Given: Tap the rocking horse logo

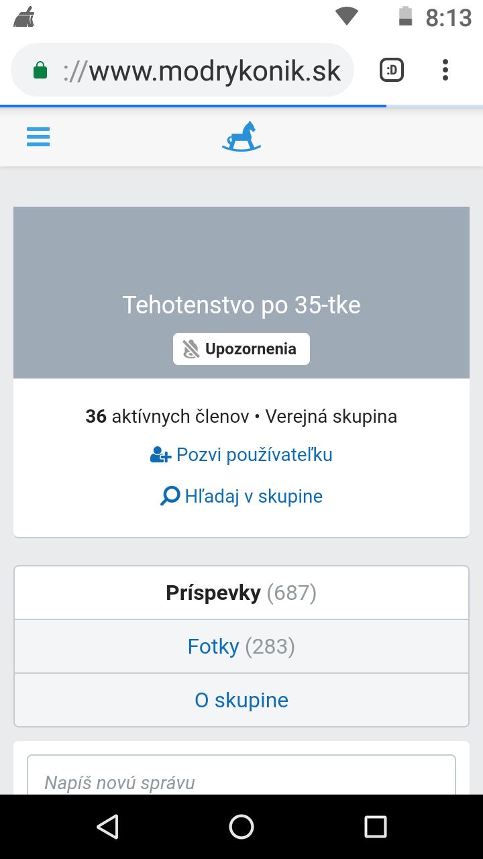Looking at the screenshot, I should pos(241,136).
